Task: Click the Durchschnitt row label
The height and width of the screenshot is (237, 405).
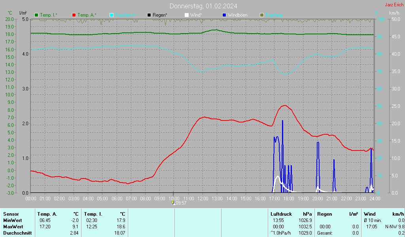Action: coord(17,233)
